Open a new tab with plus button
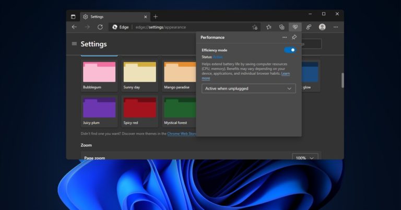Screen dimensions: 401x210 [155, 17]
